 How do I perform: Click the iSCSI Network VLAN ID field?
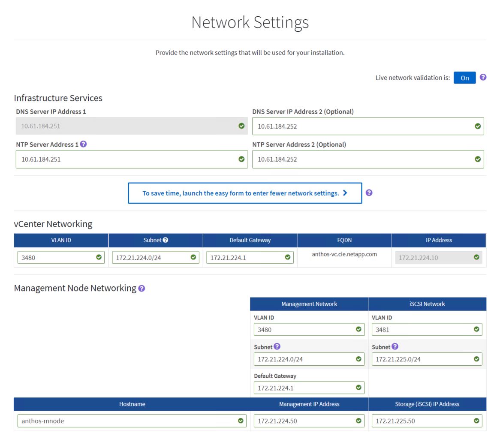click(422, 330)
